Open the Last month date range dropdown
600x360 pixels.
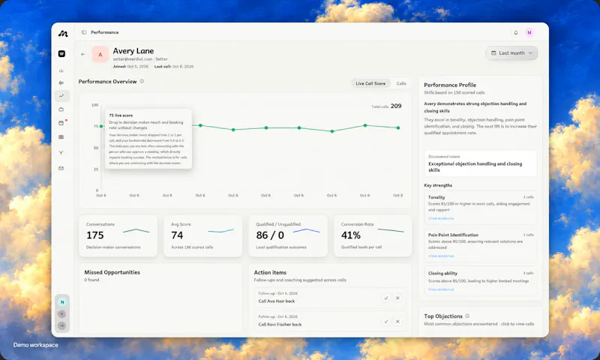coord(511,53)
